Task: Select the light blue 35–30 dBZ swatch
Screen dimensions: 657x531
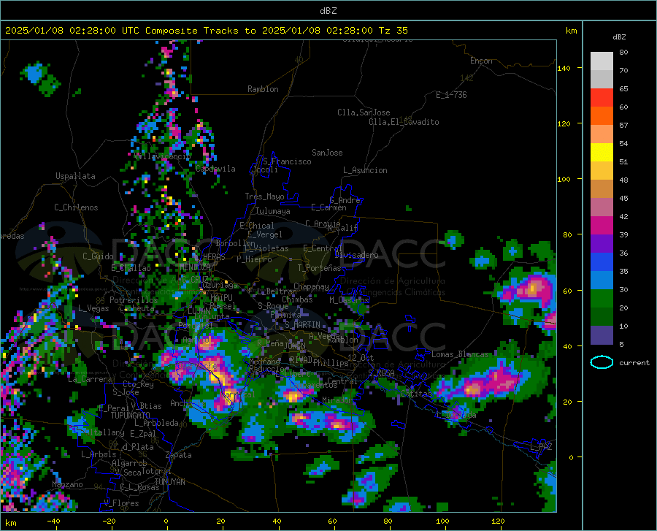Action: coord(602,280)
